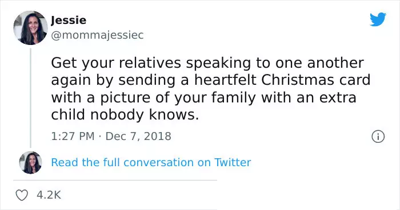Click the vertical thread line under the avatar

31,98
